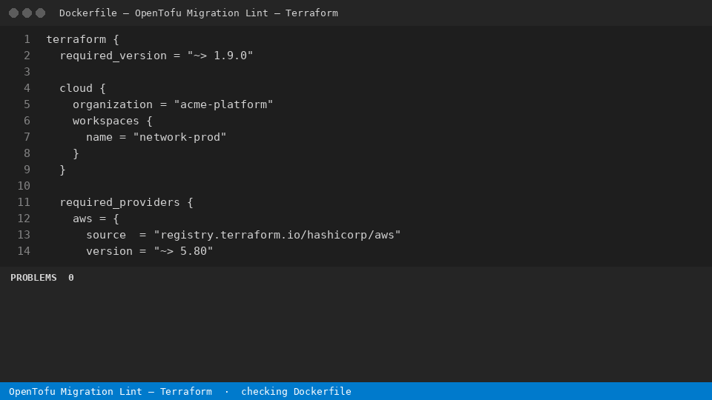Click the problems count 0
This screenshot has height=400, width=712.
pos(71,278)
